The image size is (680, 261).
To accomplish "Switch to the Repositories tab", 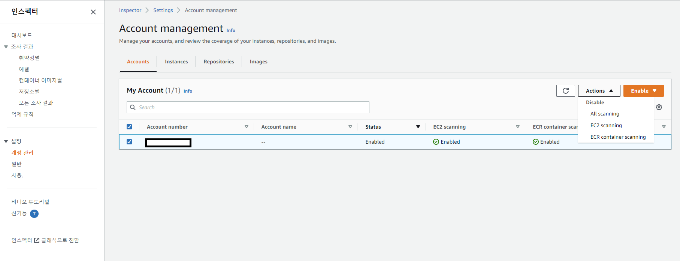I will point(219,61).
